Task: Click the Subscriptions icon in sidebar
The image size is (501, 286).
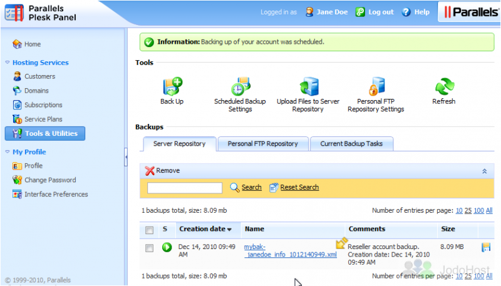Action: tap(17, 105)
